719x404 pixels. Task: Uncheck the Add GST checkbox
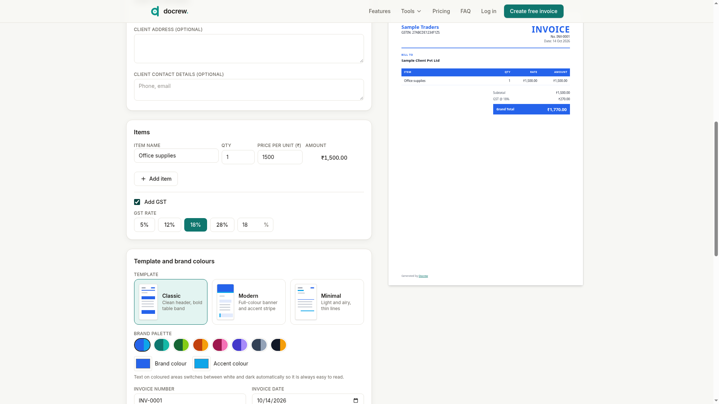point(137,202)
